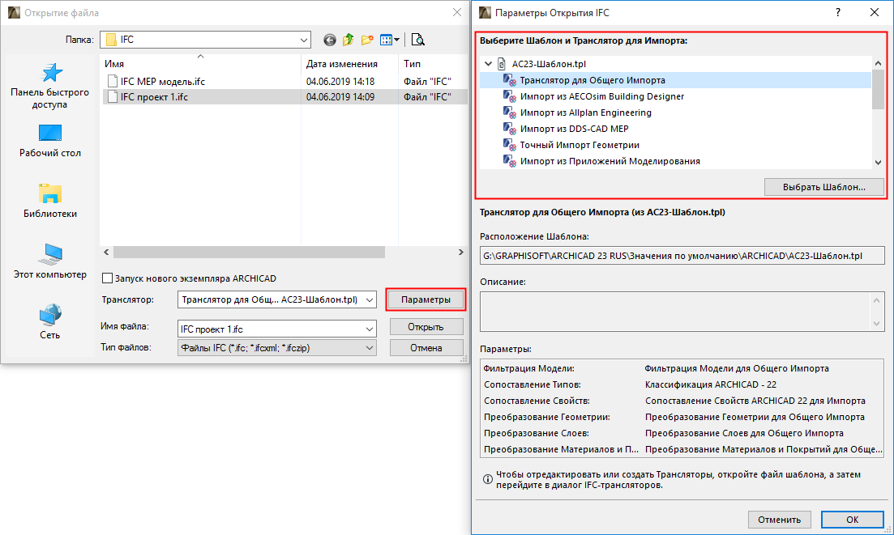Screen dimensions: 894x535
Task: Click the Up One Level folder icon
Action: (x=349, y=40)
